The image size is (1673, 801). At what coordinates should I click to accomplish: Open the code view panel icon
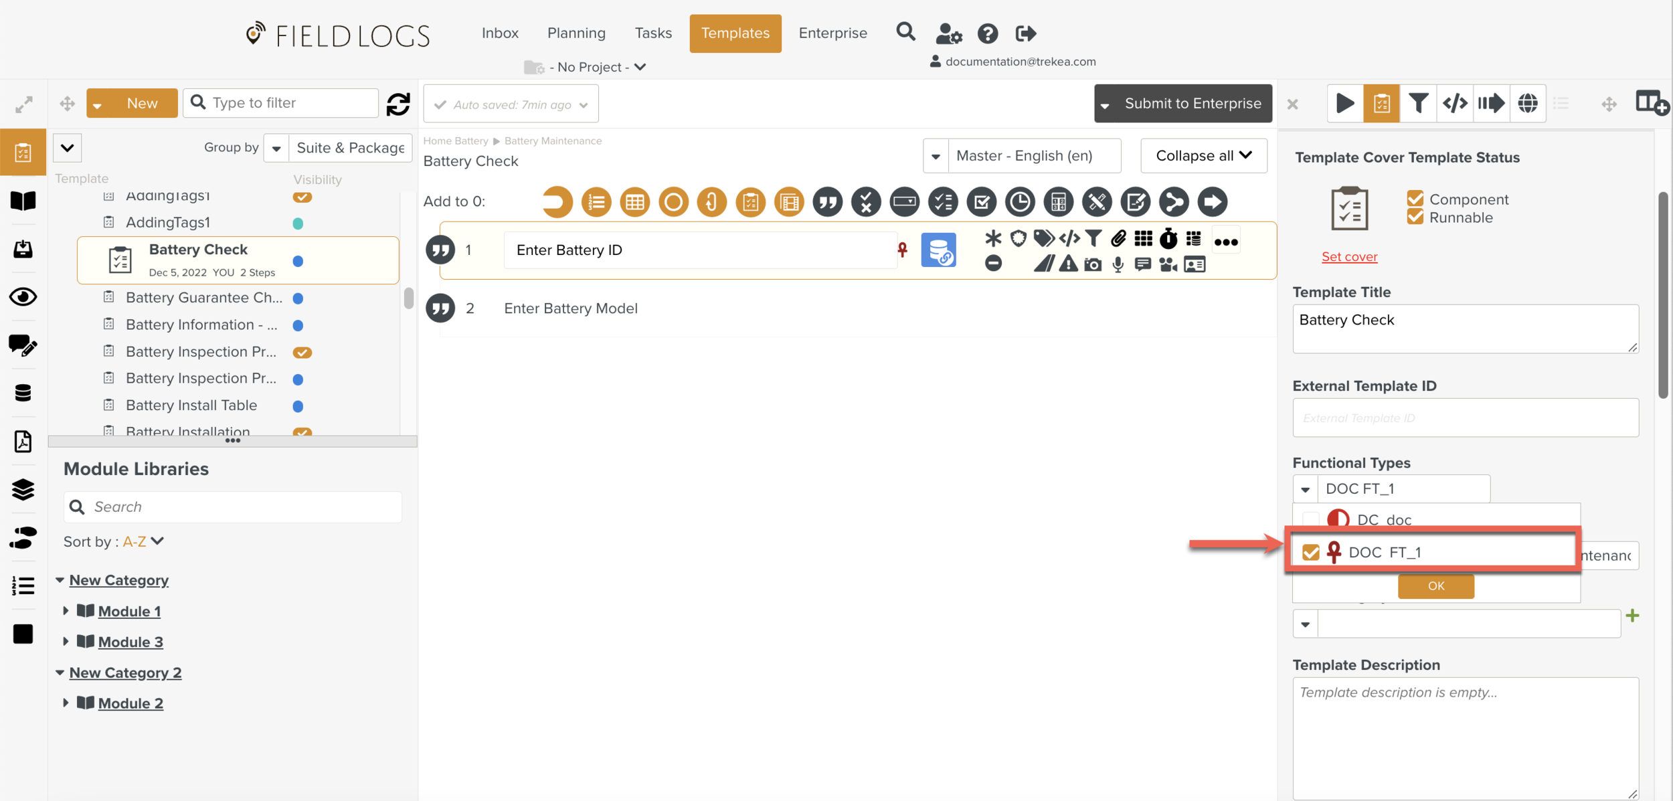[x=1455, y=104]
